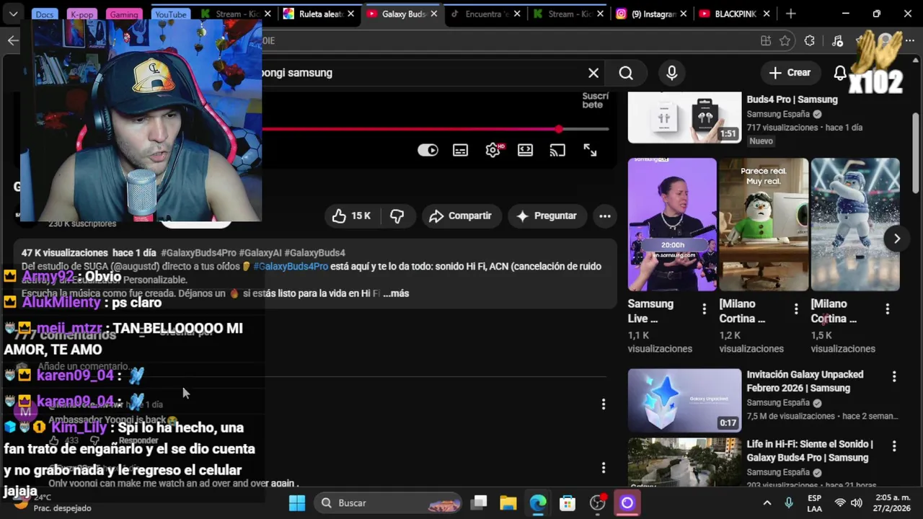This screenshot has height=519, width=923.
Task: Seek on the red video progress bar
Action: pyautogui.click(x=436, y=130)
